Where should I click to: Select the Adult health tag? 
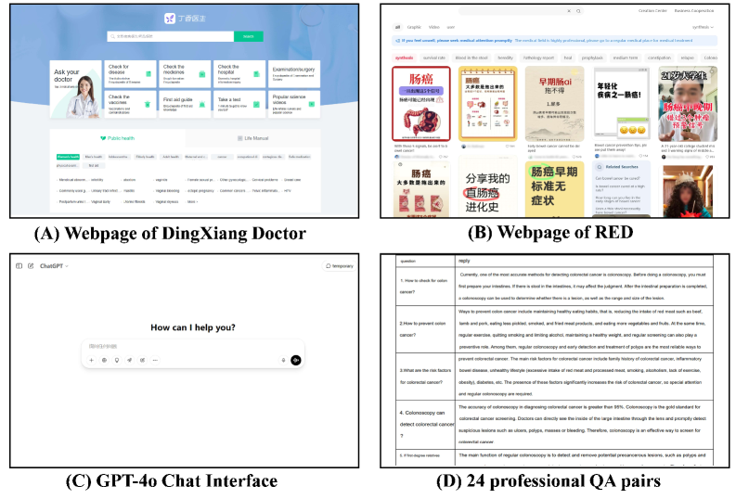click(x=171, y=157)
